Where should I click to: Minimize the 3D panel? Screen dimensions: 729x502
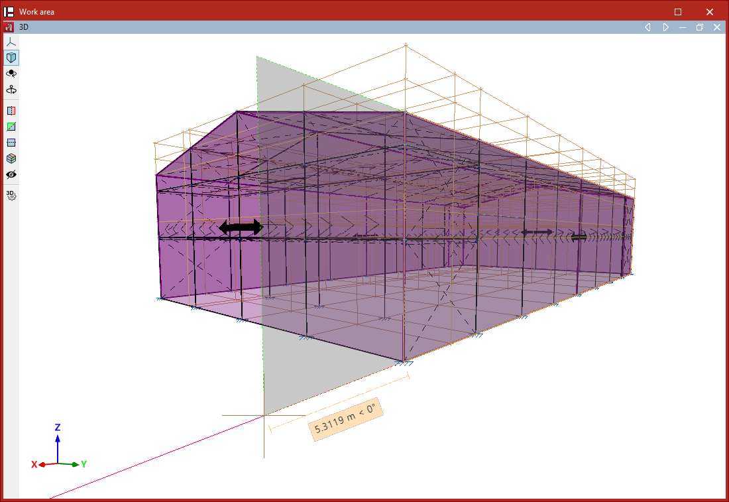click(x=683, y=27)
